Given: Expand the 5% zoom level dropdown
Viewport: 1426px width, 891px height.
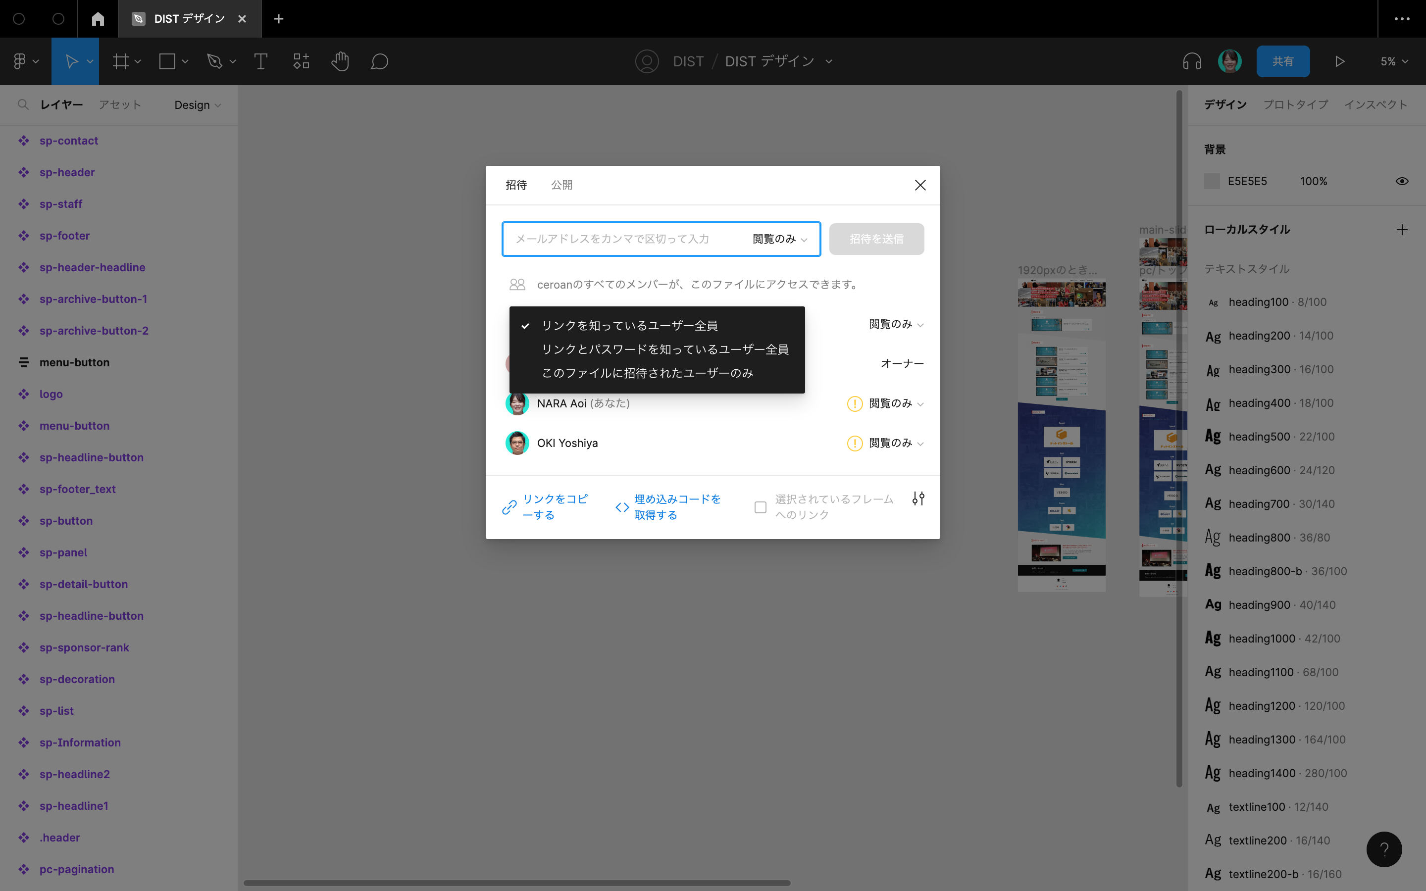Looking at the screenshot, I should pos(1394,61).
